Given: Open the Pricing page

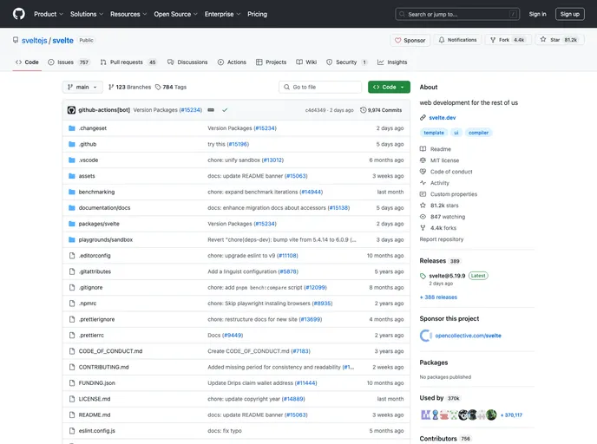Looking at the screenshot, I should [258, 14].
